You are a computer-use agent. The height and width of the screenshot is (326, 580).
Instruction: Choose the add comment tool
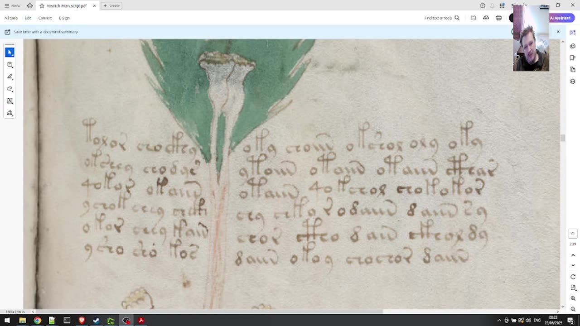[10, 65]
